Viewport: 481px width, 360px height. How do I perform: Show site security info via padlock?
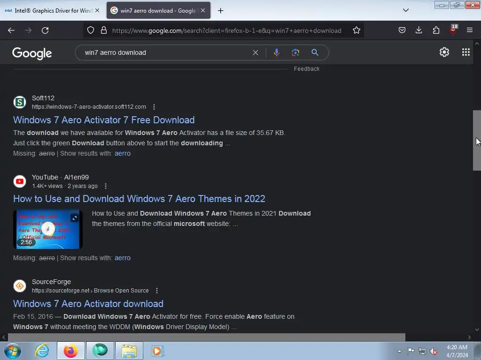point(104,30)
